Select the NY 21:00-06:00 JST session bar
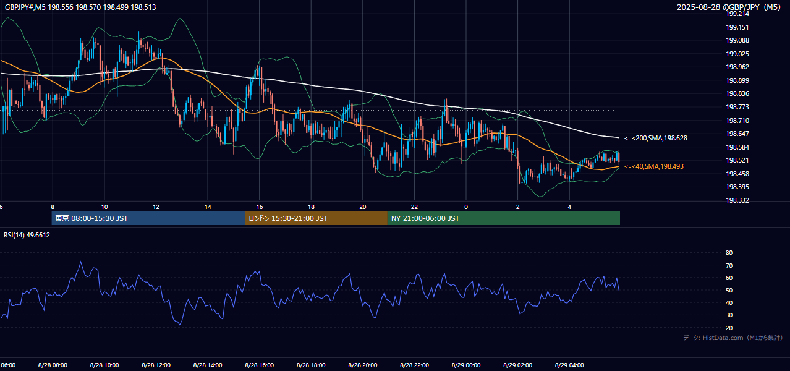Screen dimensions: 790x371 (x=504, y=218)
